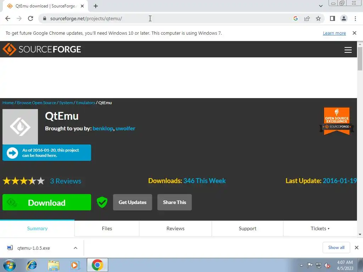Click the Emulators breadcrumb link

point(85,103)
